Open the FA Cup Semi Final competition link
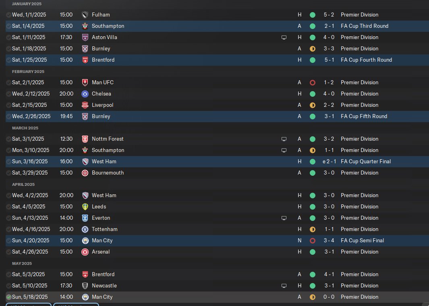Image resolution: width=429 pixels, height=306 pixels. coord(362,240)
